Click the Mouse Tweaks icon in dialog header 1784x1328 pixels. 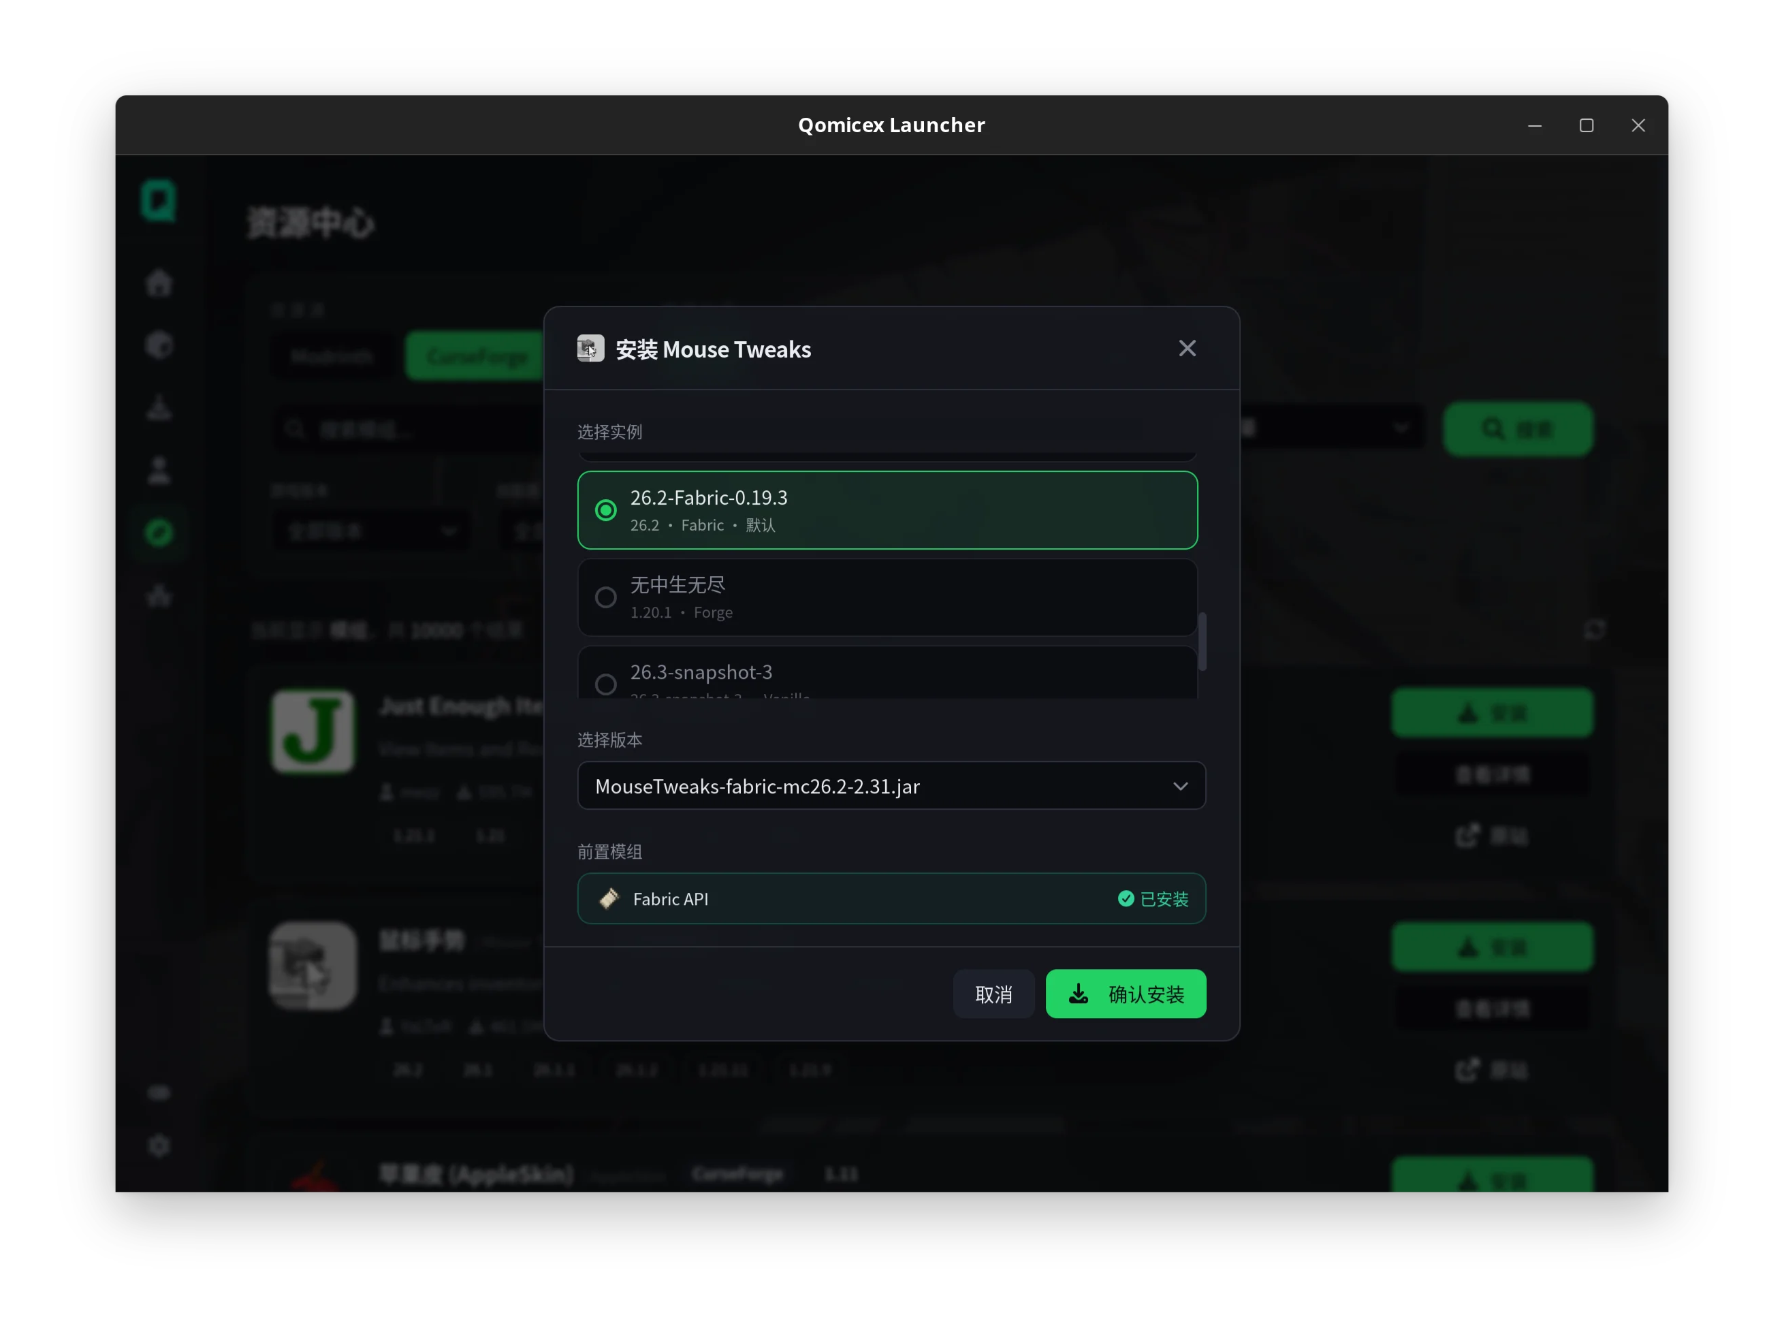click(x=590, y=349)
